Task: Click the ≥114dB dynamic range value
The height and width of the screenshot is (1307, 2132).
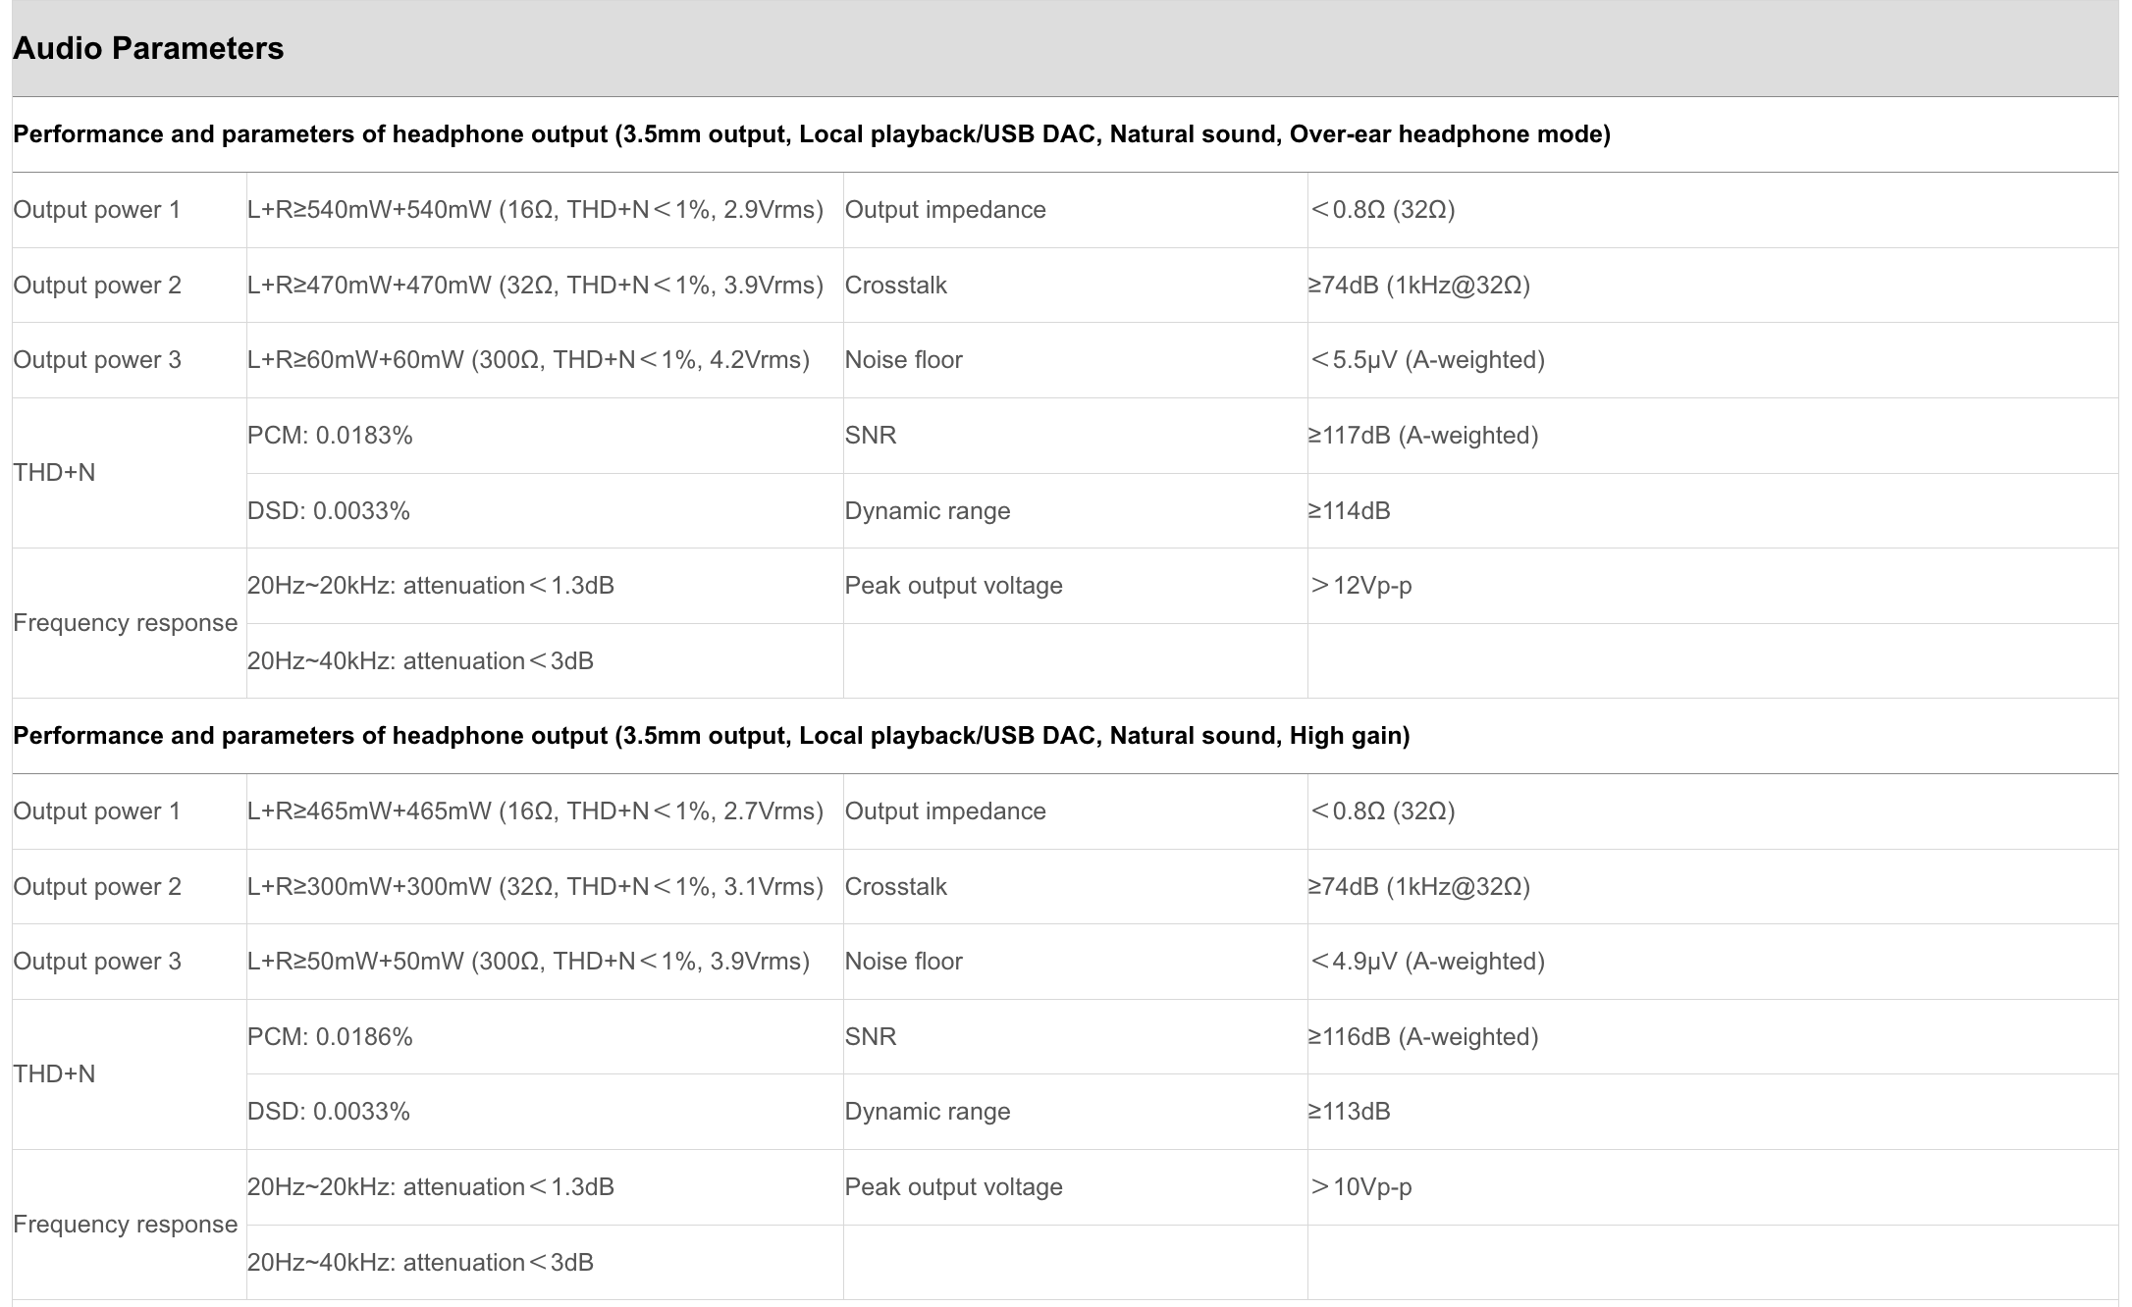Action: [x=1349, y=511]
